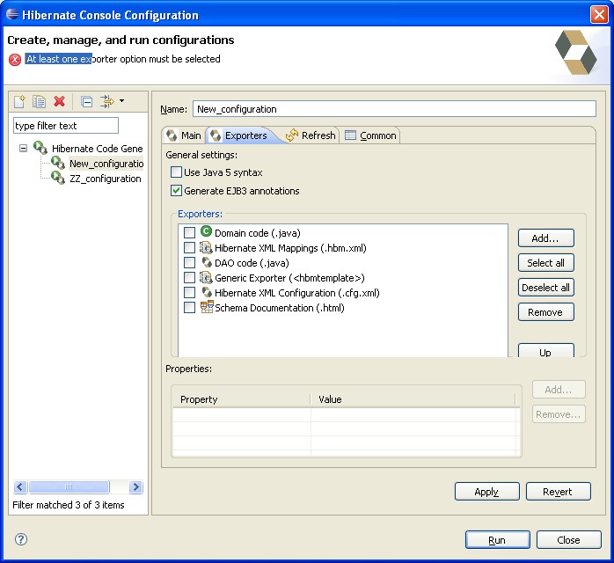
Task: Click the Hibernate XML Configuration row icon
Action: pos(207,292)
